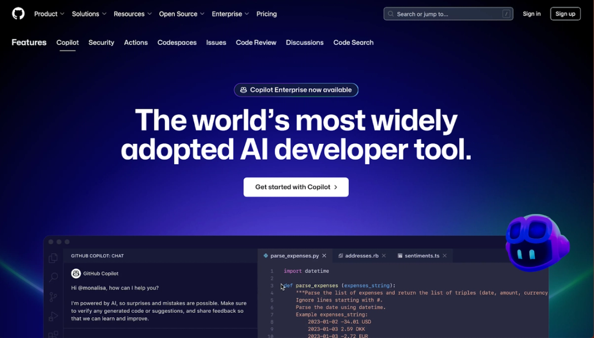
Task: Select the Issues features tab
Action: point(216,43)
